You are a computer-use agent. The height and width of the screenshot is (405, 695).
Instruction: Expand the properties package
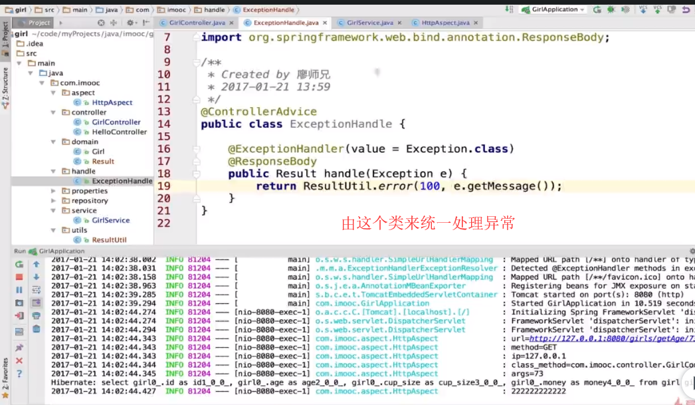pos(53,191)
